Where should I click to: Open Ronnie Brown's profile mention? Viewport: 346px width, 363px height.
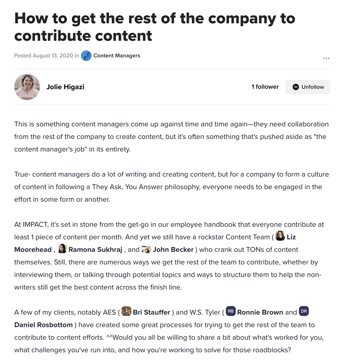click(x=260, y=313)
